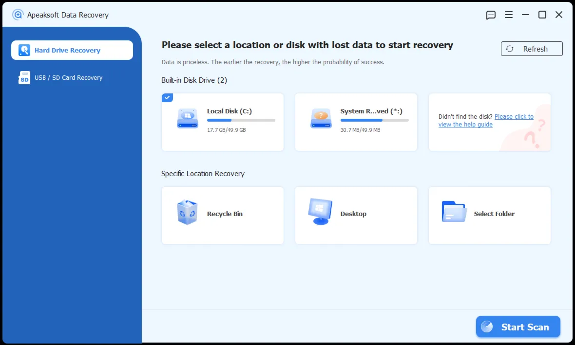Click the Apeaksoft Data Recovery logo icon
This screenshot has height=345, width=575.
[18, 15]
